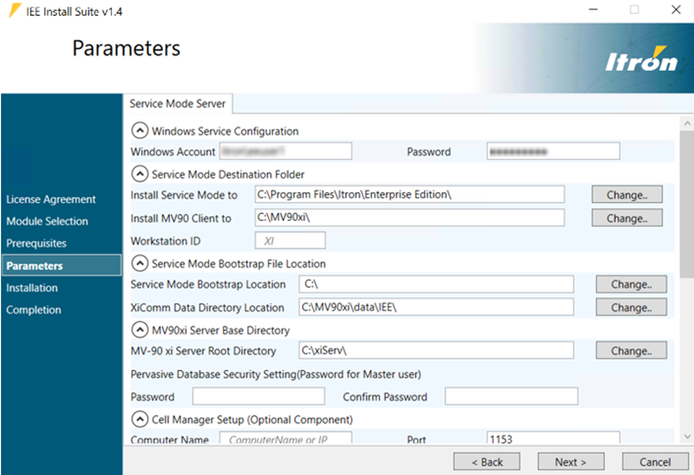
Task: Collapse the Service Mode Destination Folder section
Action: pos(140,174)
